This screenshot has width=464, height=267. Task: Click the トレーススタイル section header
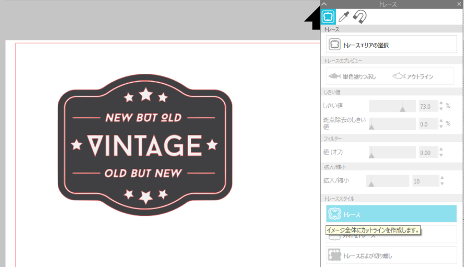point(392,198)
